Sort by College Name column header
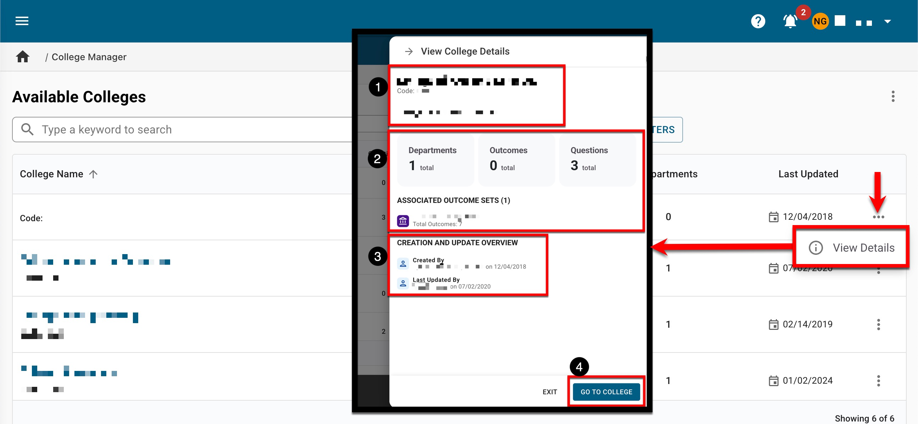918x424 pixels. point(52,174)
